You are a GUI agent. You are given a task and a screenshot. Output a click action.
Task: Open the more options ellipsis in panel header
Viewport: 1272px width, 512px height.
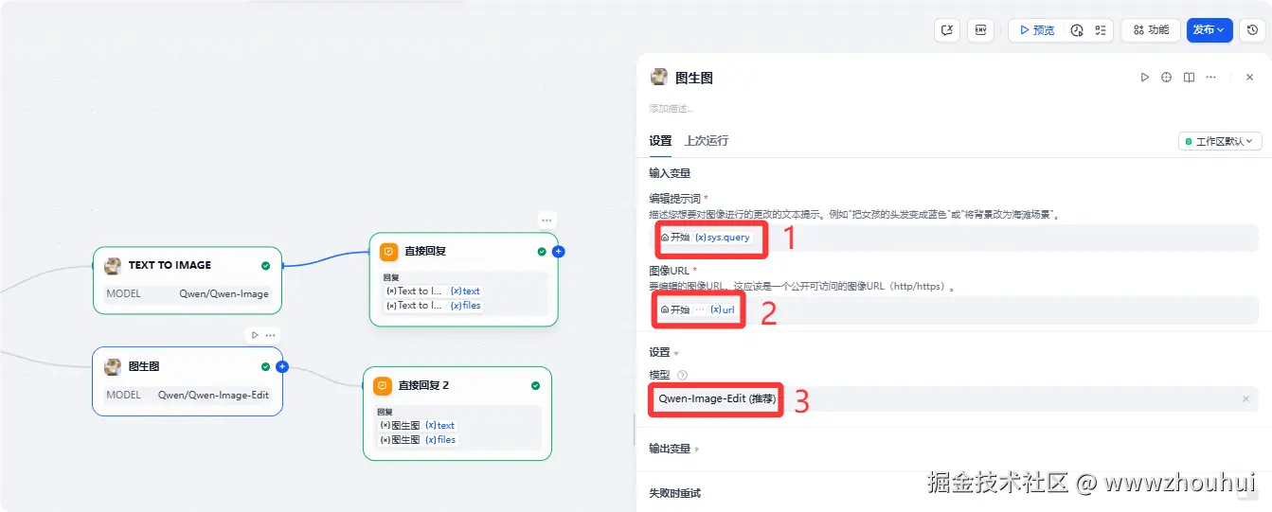1210,78
